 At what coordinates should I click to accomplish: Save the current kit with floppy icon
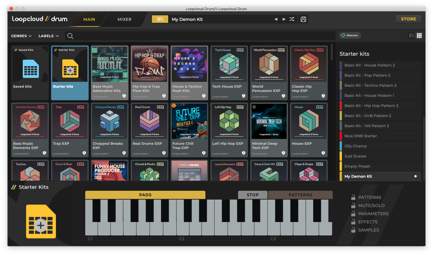pyautogui.click(x=303, y=19)
